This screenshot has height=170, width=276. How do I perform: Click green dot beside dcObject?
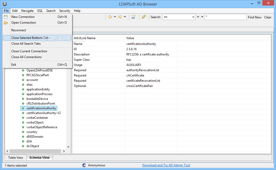23,146
